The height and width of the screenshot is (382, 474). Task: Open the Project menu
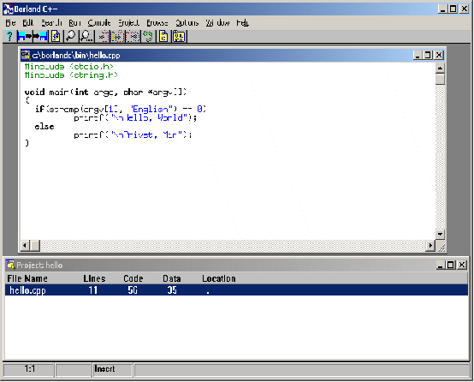coord(128,23)
